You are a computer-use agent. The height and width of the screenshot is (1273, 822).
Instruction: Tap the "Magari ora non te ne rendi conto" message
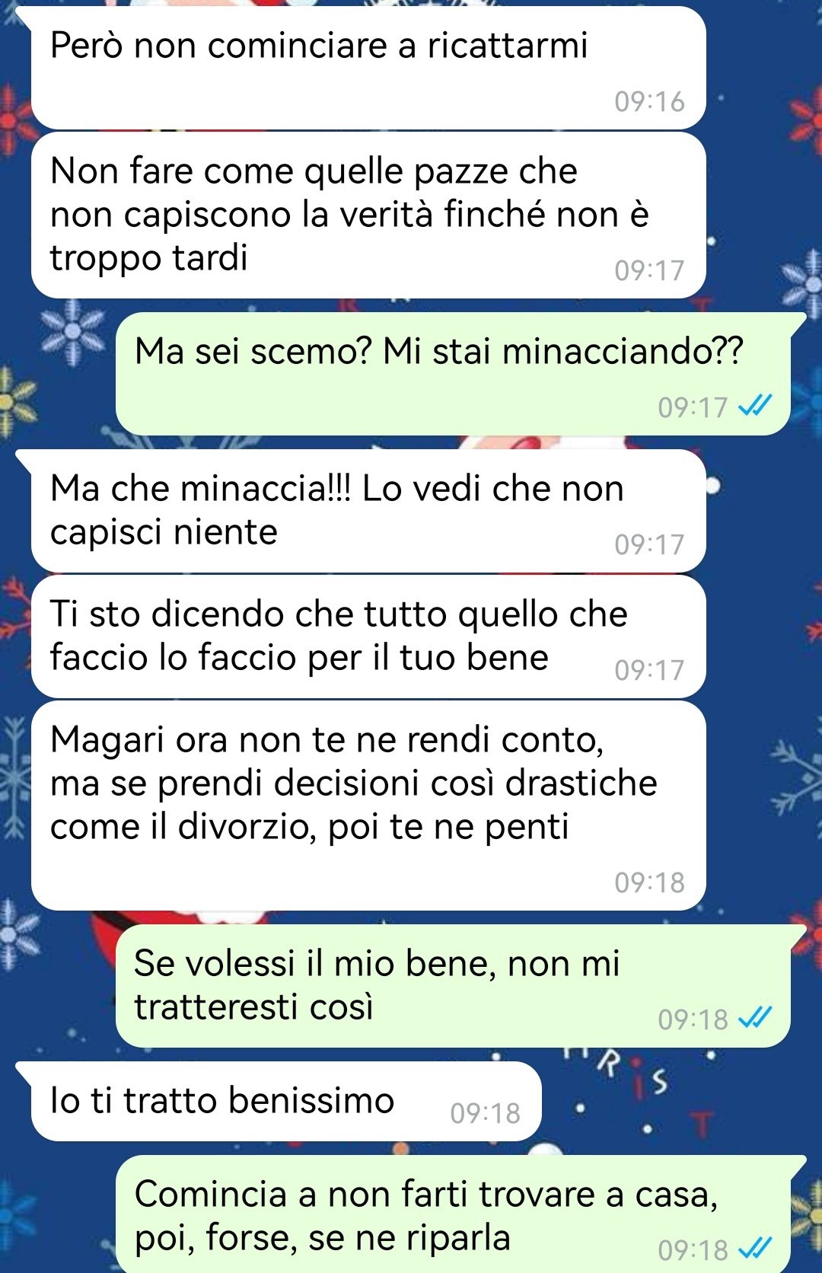point(368,806)
